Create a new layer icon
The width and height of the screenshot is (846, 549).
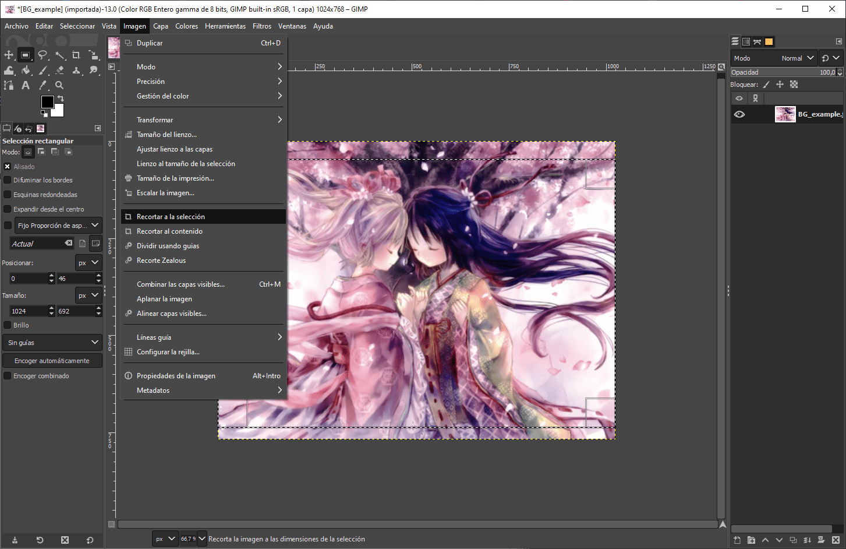(x=737, y=540)
